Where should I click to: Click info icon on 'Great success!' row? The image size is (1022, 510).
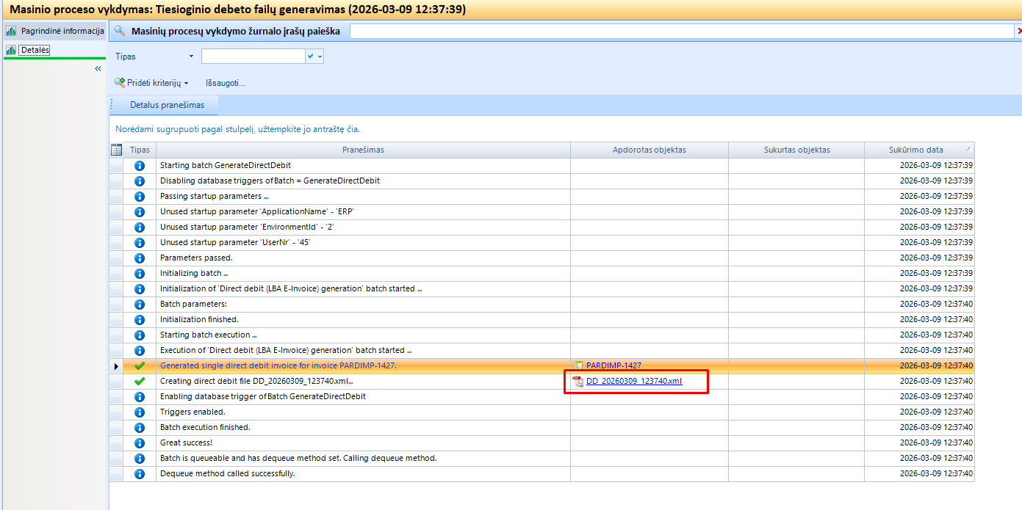click(140, 442)
